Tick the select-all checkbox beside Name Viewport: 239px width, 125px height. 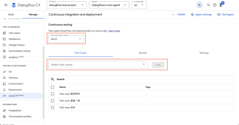[52, 87]
